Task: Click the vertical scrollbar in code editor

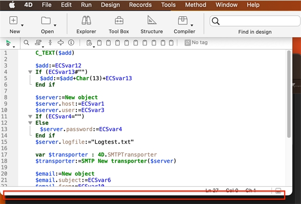Action: click(289, 93)
